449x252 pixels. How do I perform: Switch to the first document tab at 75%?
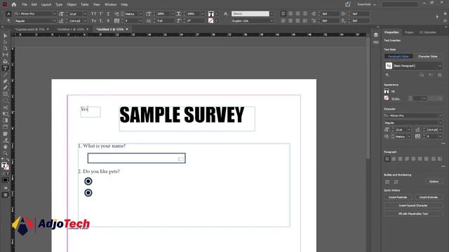[29, 29]
